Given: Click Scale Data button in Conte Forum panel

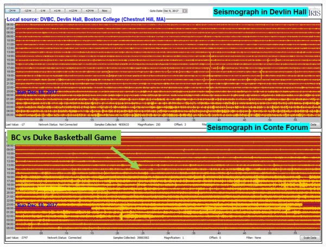Looking at the screenshot, I should tap(310, 238).
